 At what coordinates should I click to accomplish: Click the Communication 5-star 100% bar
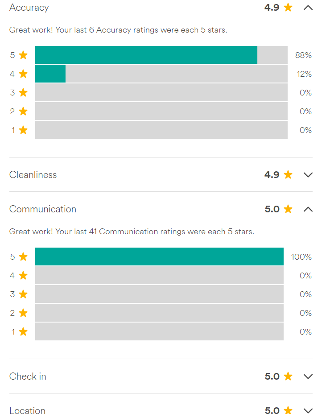(159, 257)
